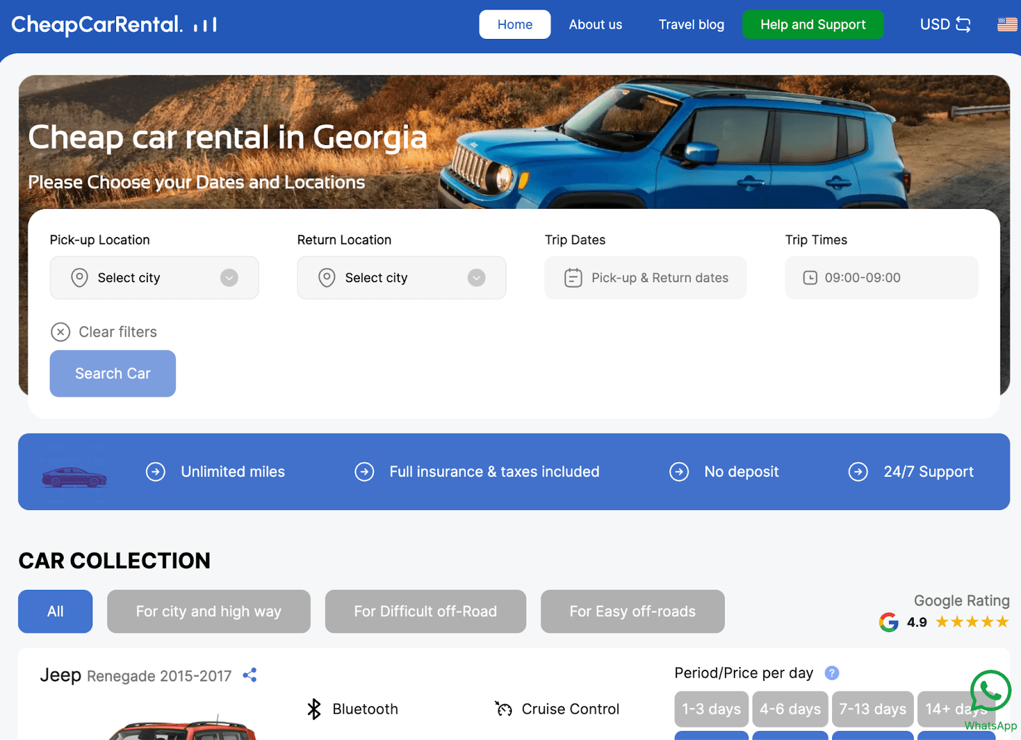Open the USD currency switcher

tap(945, 24)
